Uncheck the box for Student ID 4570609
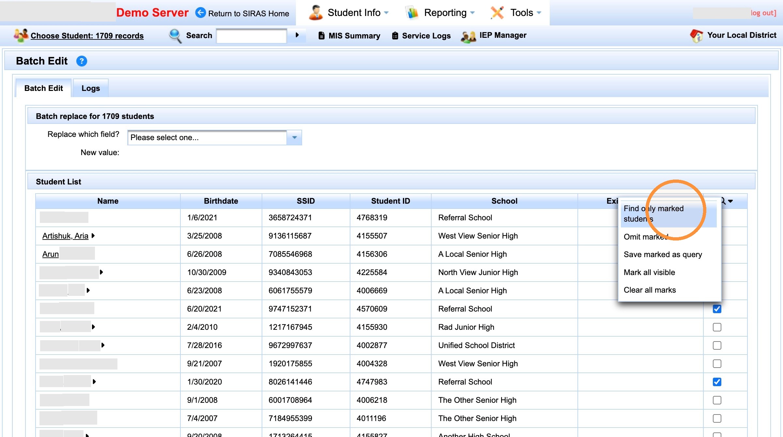This screenshot has width=783, height=437. [x=717, y=309]
